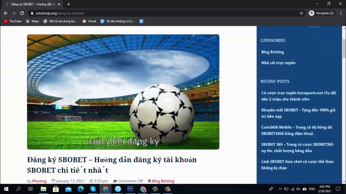
Task: Open Windows taskbar search
Action: click(18, 189)
